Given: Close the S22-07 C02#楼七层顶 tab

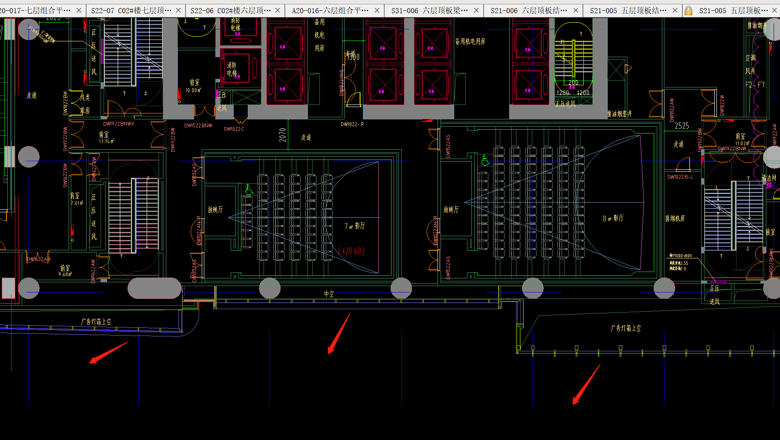Looking at the screenshot, I should [x=178, y=10].
